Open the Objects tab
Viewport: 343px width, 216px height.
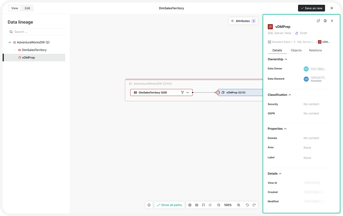click(296, 50)
